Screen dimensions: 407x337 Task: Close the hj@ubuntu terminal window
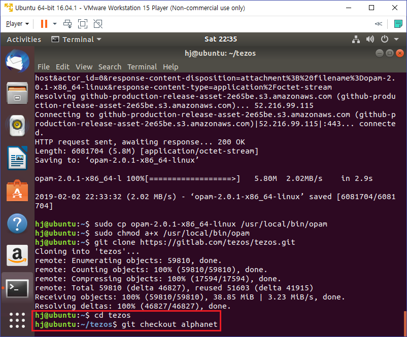coord(400,53)
